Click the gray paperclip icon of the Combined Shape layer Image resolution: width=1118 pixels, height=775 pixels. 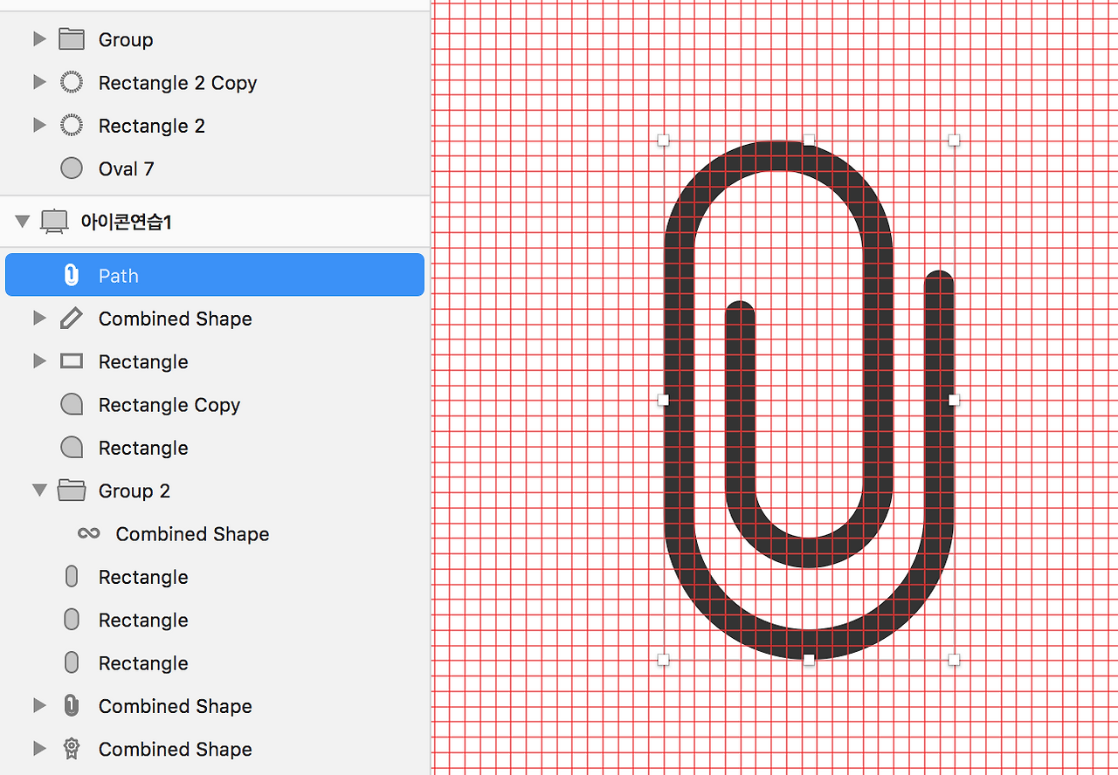72,705
